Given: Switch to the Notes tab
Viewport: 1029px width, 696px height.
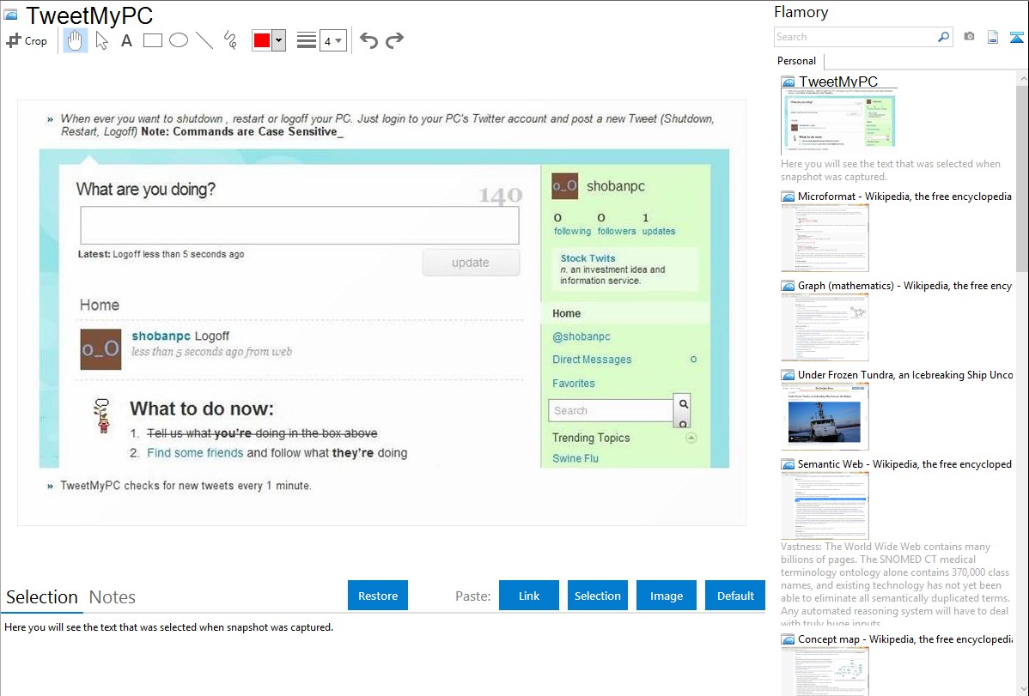Looking at the screenshot, I should (x=112, y=597).
